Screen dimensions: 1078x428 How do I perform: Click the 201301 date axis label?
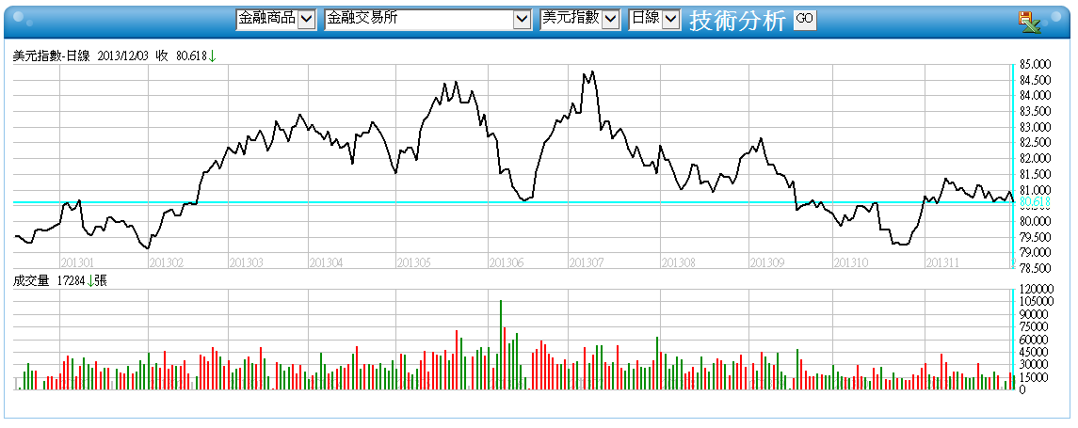pyautogui.click(x=78, y=262)
